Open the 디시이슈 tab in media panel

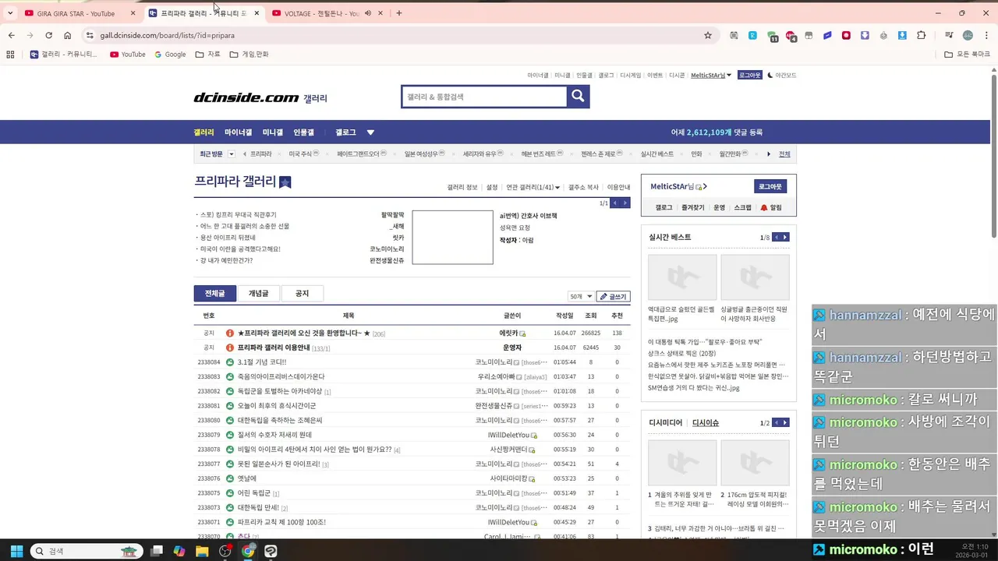click(706, 423)
